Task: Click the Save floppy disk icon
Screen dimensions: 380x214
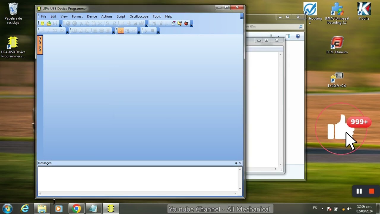Action: point(55,23)
